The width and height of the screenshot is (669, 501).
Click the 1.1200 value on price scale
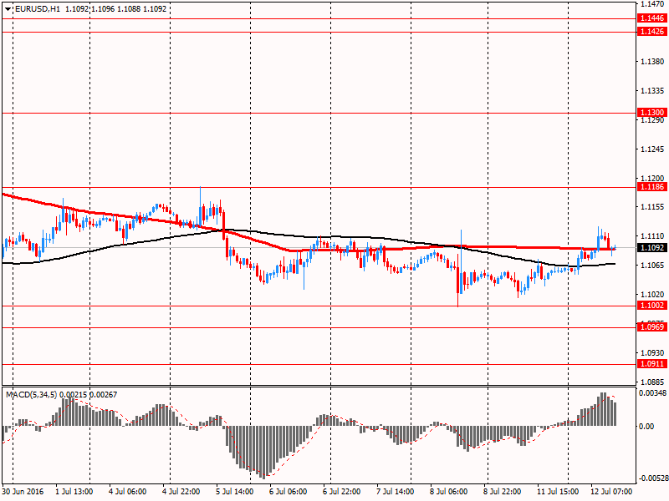tap(652, 179)
